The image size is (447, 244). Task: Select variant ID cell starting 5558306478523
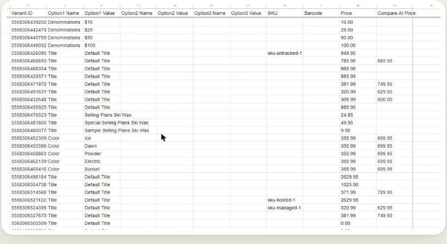coord(28,115)
